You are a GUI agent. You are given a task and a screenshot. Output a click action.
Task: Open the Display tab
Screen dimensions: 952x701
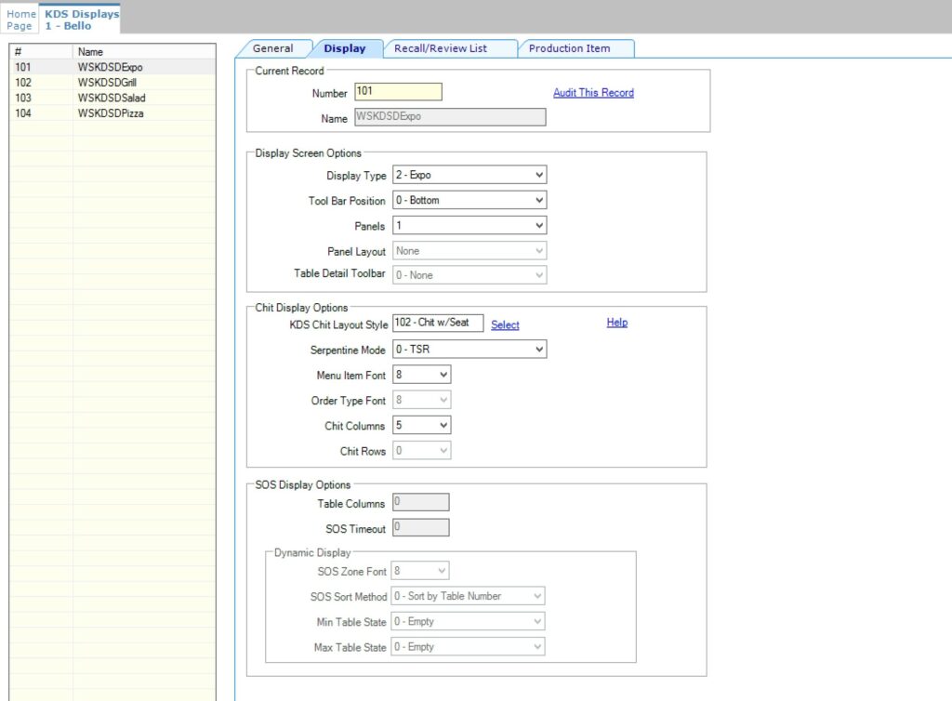344,48
